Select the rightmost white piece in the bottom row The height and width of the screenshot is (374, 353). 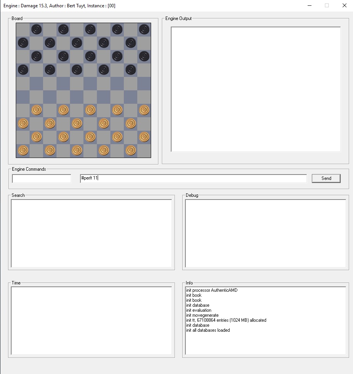pyautogui.click(x=131, y=150)
